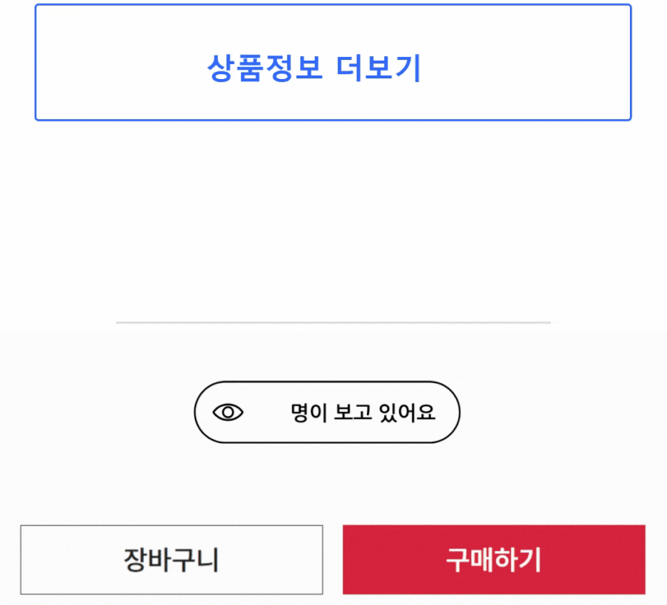Click the blue '상품정보 더보기' text label
This screenshot has width=667, height=605.
(314, 68)
